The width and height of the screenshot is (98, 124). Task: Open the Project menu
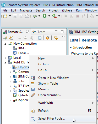(x=53, y=10)
